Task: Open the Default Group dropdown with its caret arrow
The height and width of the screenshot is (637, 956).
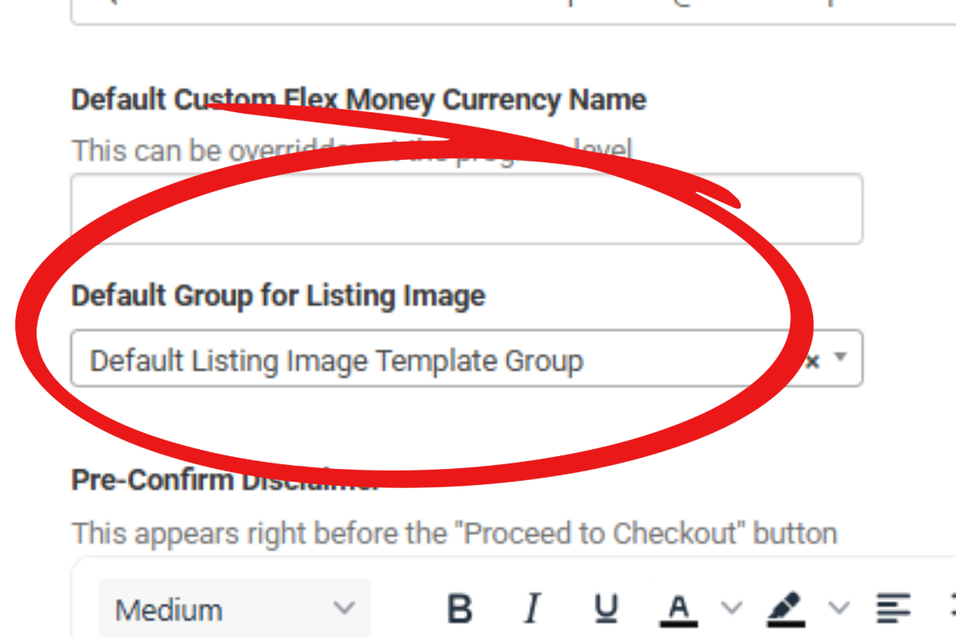Action: coord(839,358)
